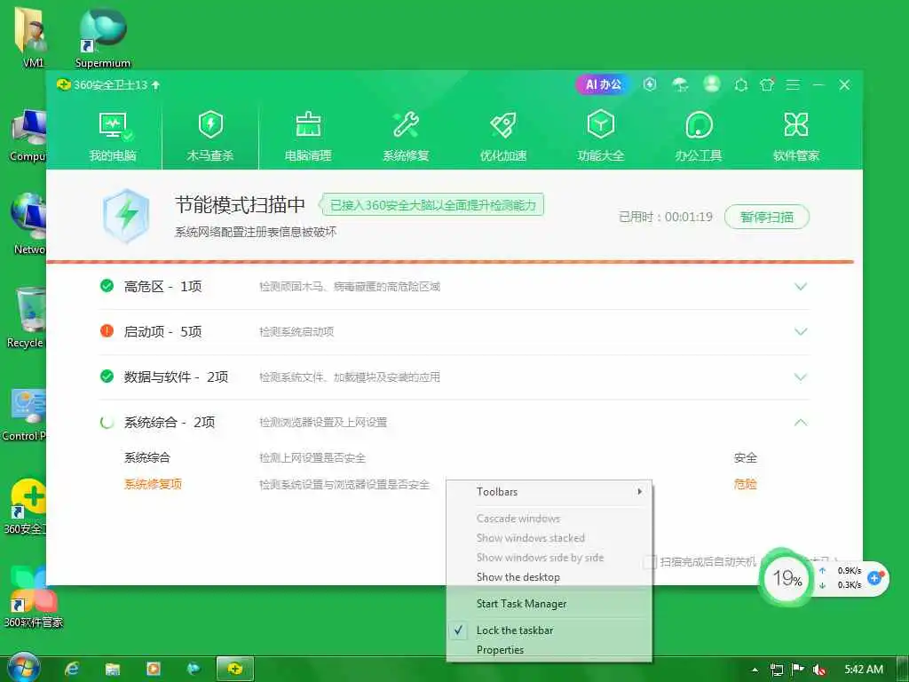Open the 我的电脑 (My Computer) tab

click(113, 137)
